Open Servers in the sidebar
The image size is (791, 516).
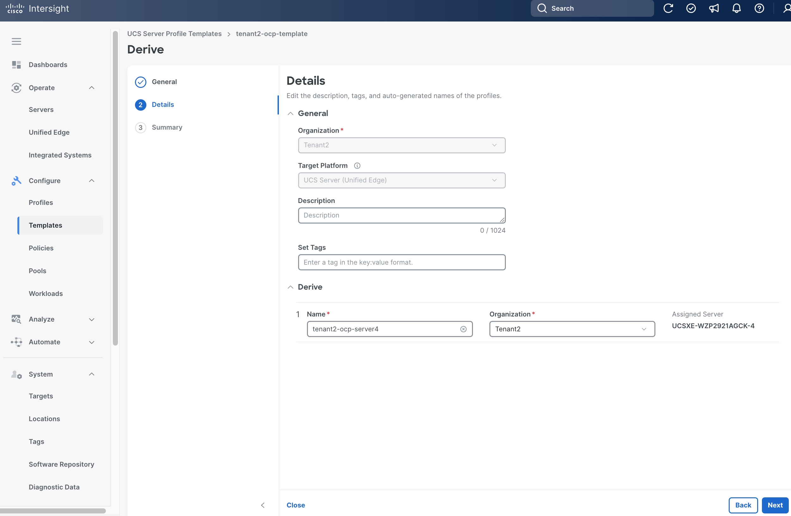point(41,110)
